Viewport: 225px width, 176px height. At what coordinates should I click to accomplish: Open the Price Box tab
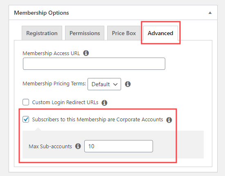(124, 33)
